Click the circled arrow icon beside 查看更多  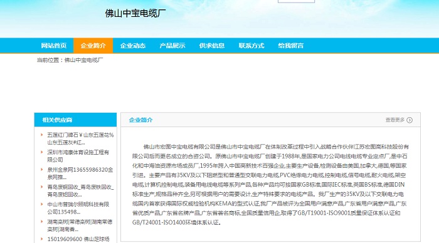410,120
